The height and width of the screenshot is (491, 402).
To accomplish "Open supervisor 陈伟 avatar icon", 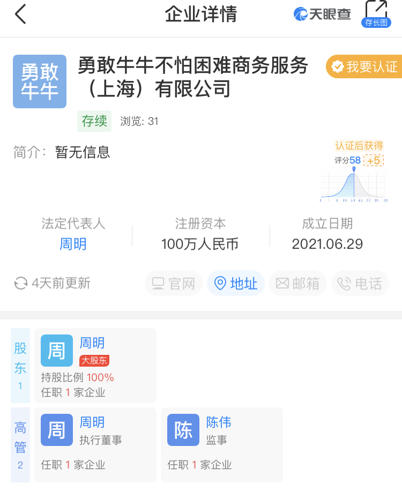I will pyautogui.click(x=183, y=430).
